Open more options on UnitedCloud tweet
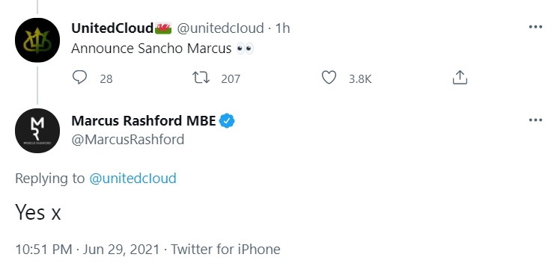This screenshot has height=272, width=560. point(535,27)
